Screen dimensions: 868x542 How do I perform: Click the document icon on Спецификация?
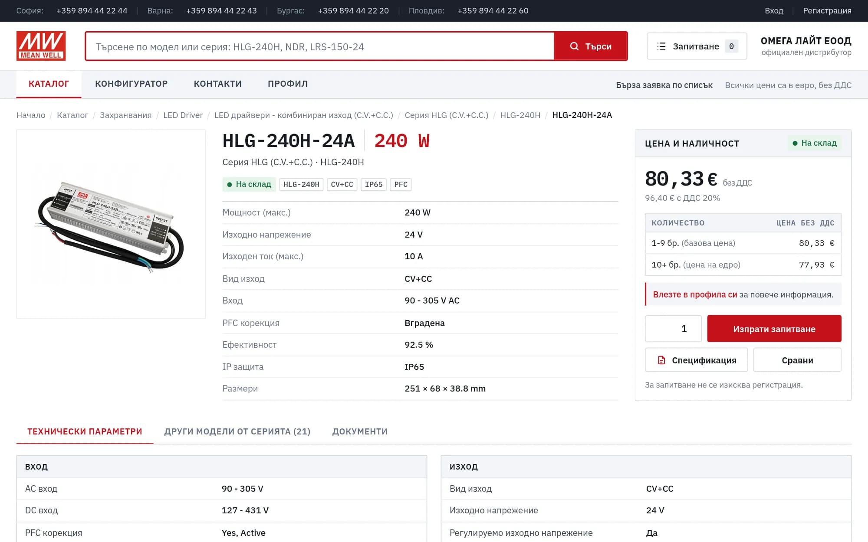tap(661, 360)
